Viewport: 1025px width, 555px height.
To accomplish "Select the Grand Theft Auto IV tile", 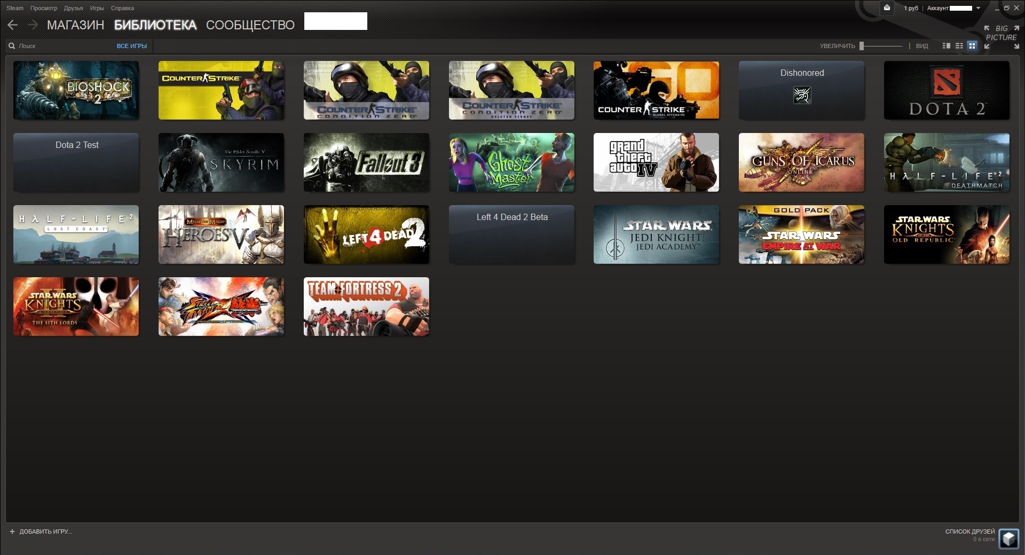I will pyautogui.click(x=656, y=162).
